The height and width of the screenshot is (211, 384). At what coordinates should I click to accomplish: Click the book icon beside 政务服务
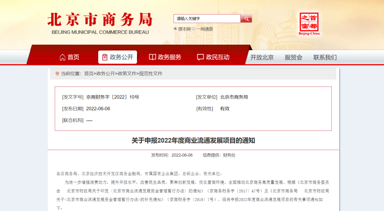(x=152, y=57)
